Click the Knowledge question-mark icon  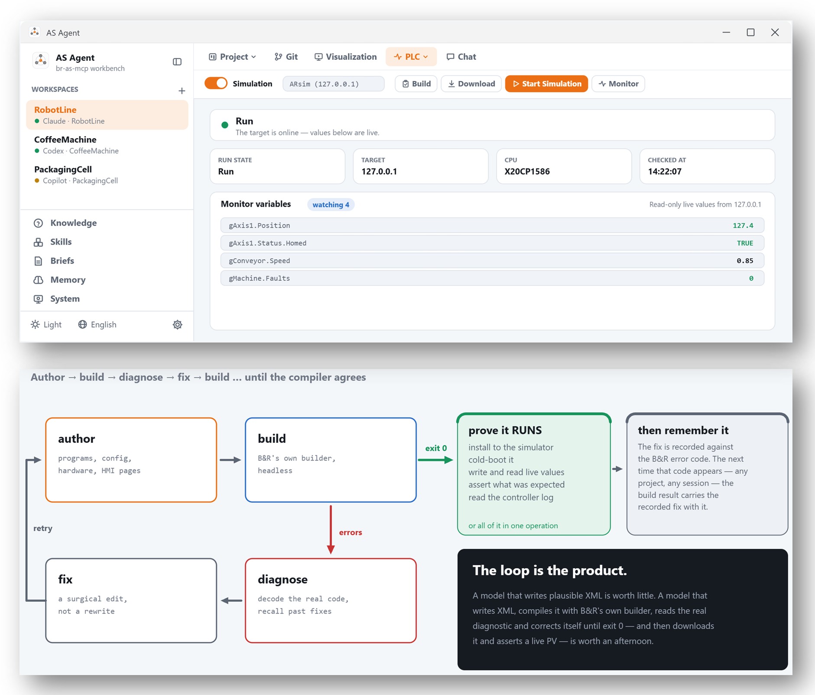pos(39,223)
